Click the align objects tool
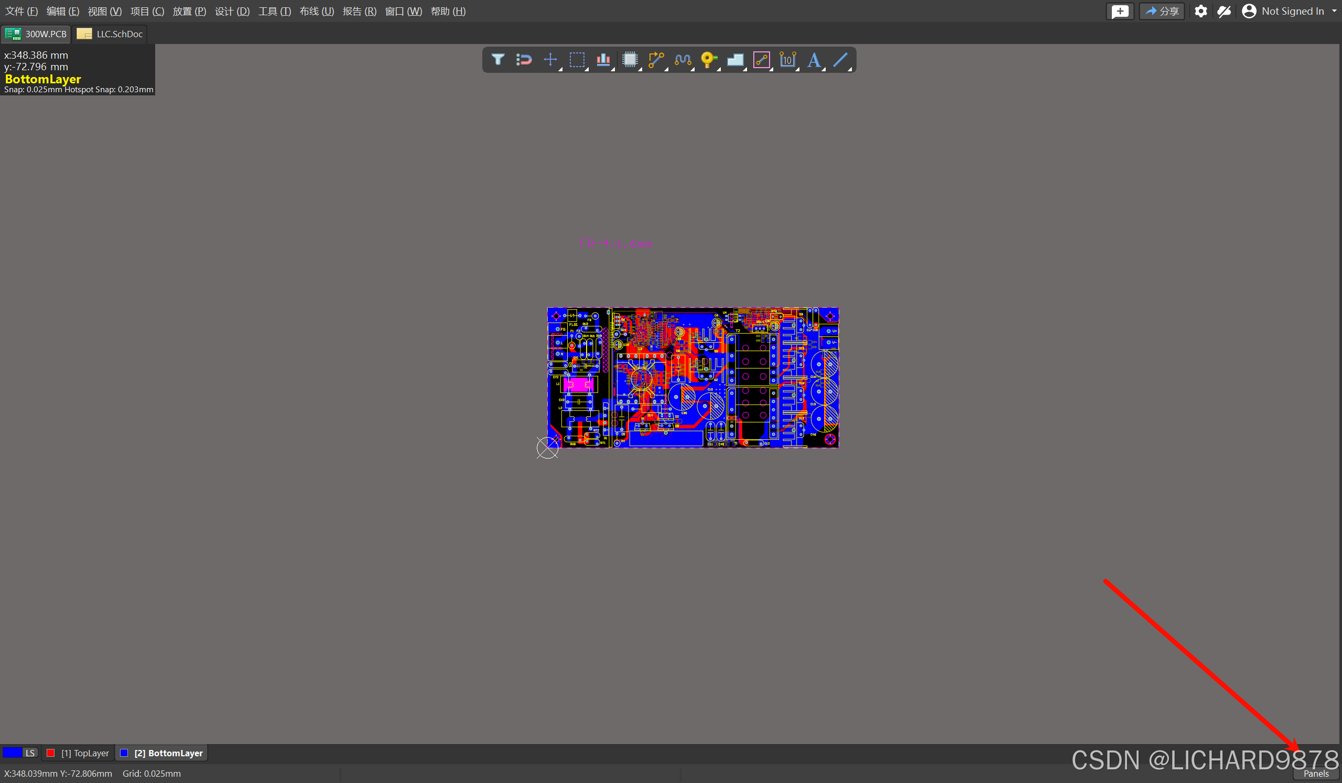This screenshot has width=1342, height=783. tap(603, 60)
